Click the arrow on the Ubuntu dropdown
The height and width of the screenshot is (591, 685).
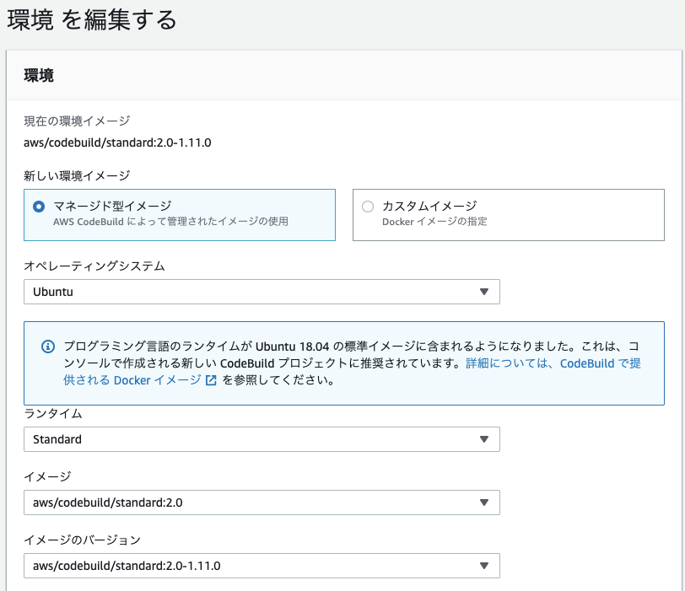(x=484, y=292)
